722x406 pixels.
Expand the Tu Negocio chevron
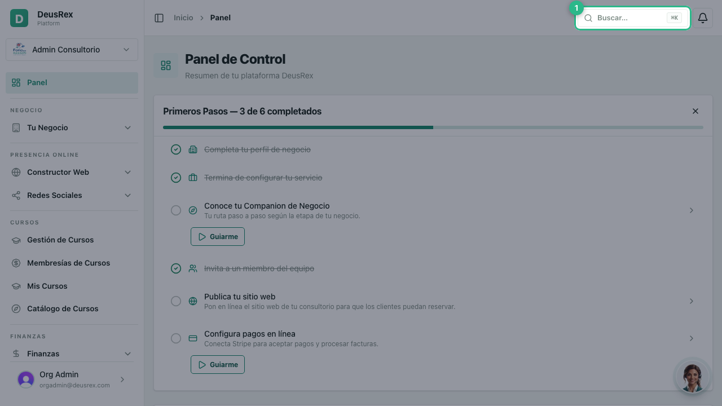point(127,127)
